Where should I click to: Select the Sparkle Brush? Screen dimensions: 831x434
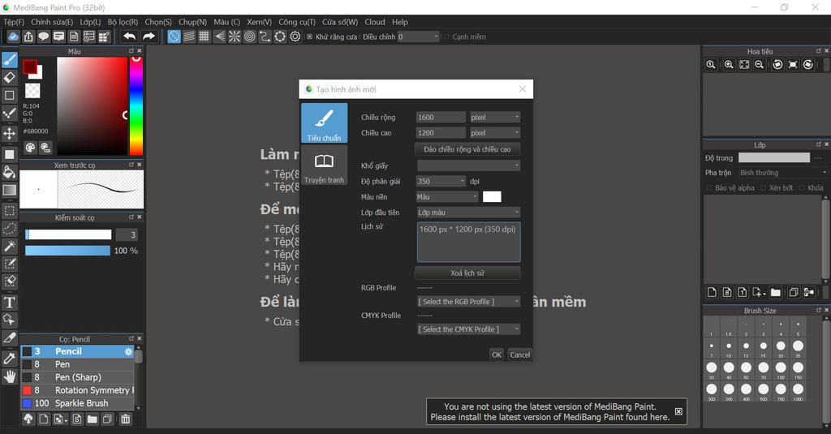coord(77,403)
